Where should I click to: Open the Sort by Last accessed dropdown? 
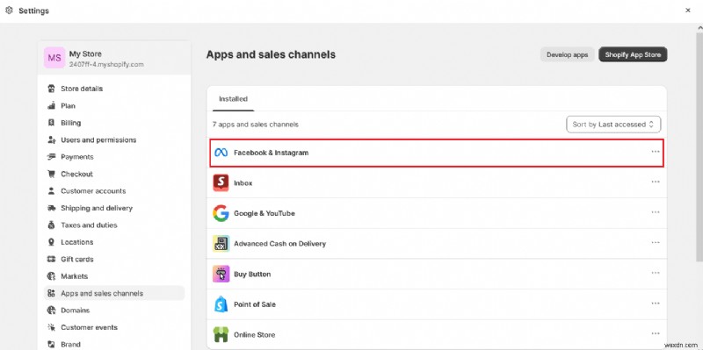[x=613, y=125]
